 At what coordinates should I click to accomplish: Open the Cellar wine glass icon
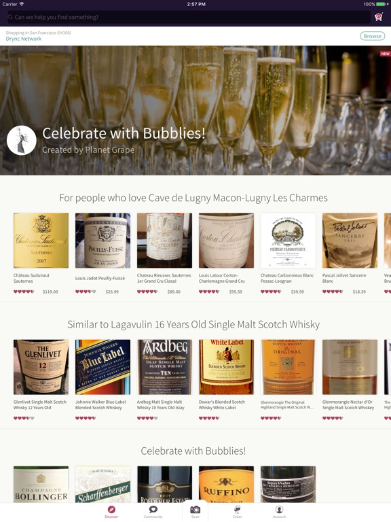237,509
